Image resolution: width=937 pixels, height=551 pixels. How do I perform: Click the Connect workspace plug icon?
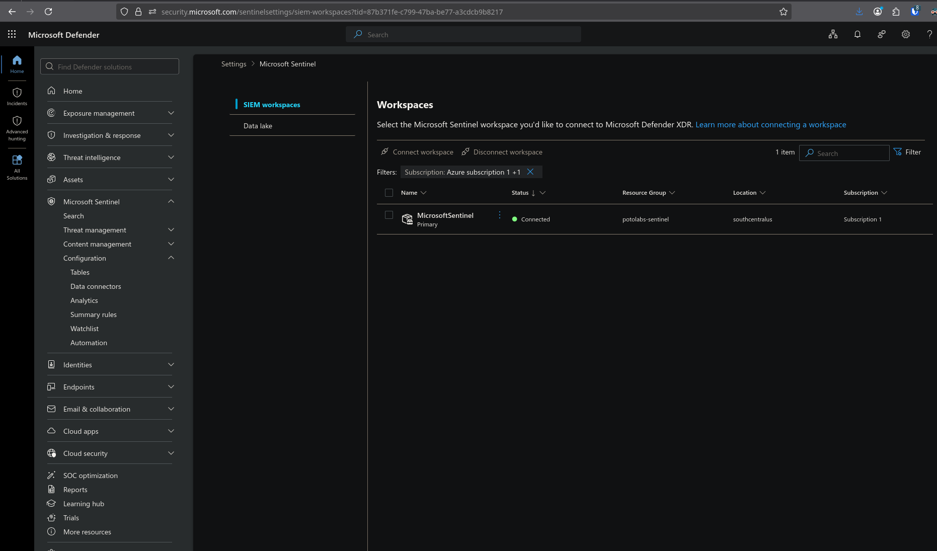click(384, 151)
